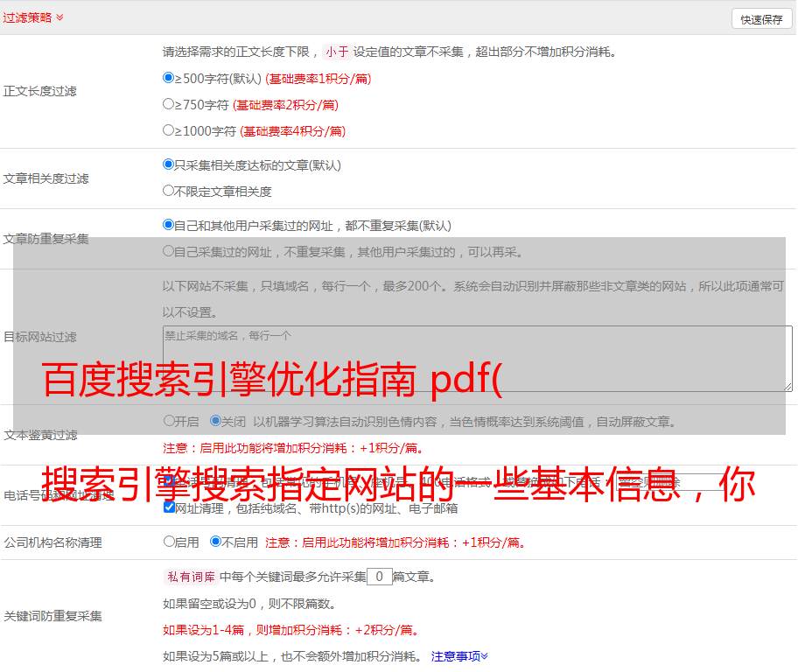Select 关闭 for 文本鉴黄过滤

click(215, 421)
